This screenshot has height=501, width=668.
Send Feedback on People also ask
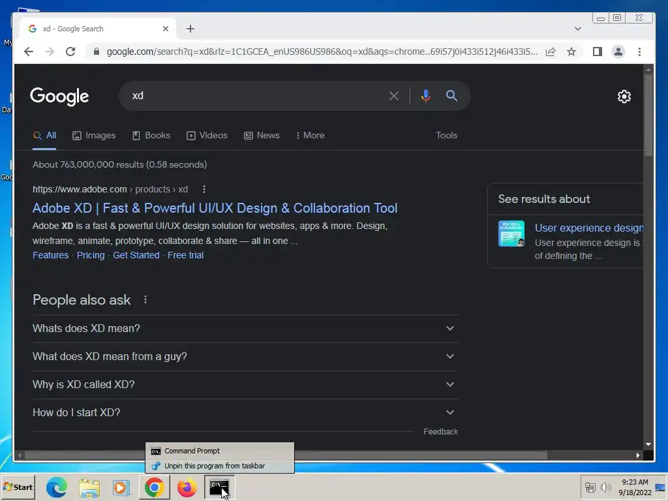(x=440, y=432)
